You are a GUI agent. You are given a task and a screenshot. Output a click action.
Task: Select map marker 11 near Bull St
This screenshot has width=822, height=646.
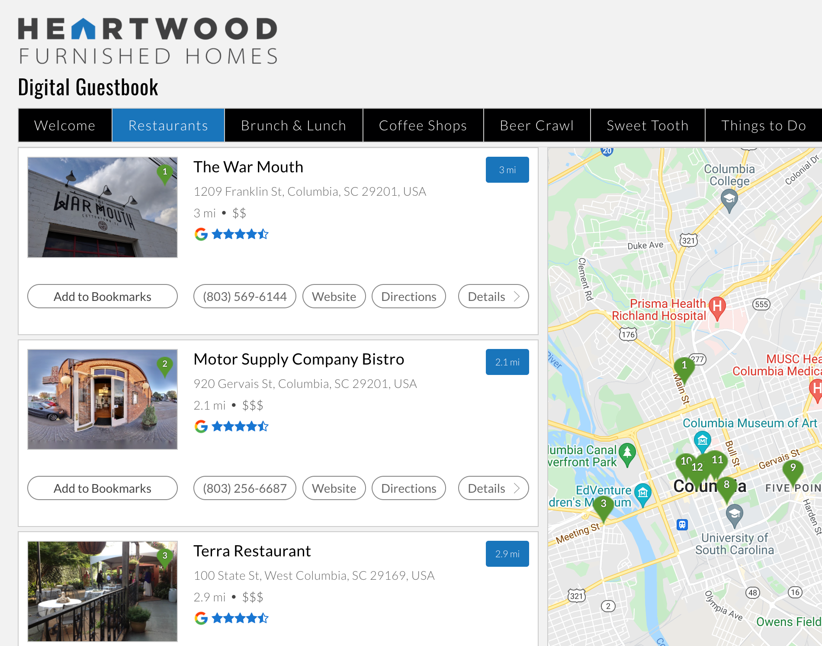coord(717,462)
